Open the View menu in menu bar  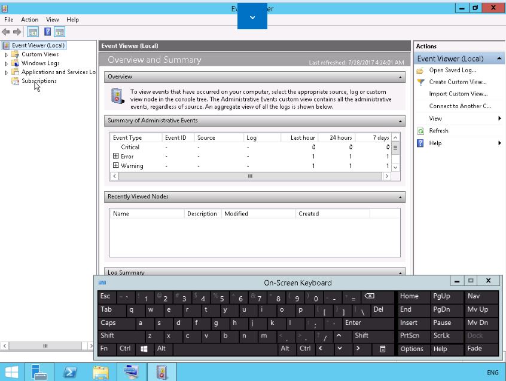(52, 20)
